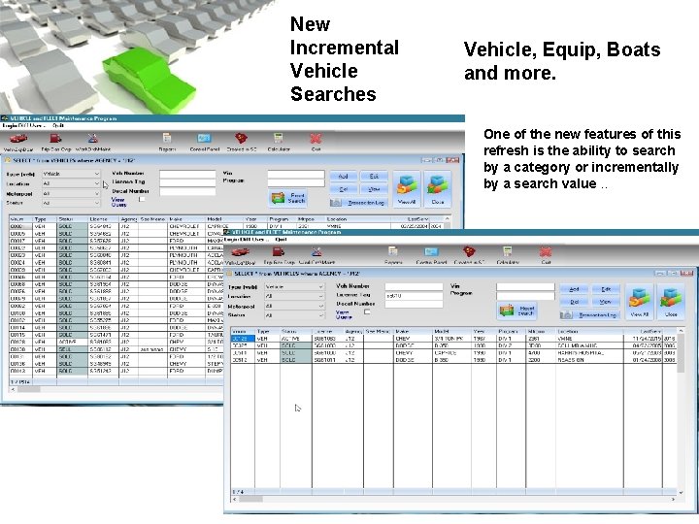The image size is (699, 524).
Task: Open Reports icon in front window toolbar
Action: click(x=393, y=251)
